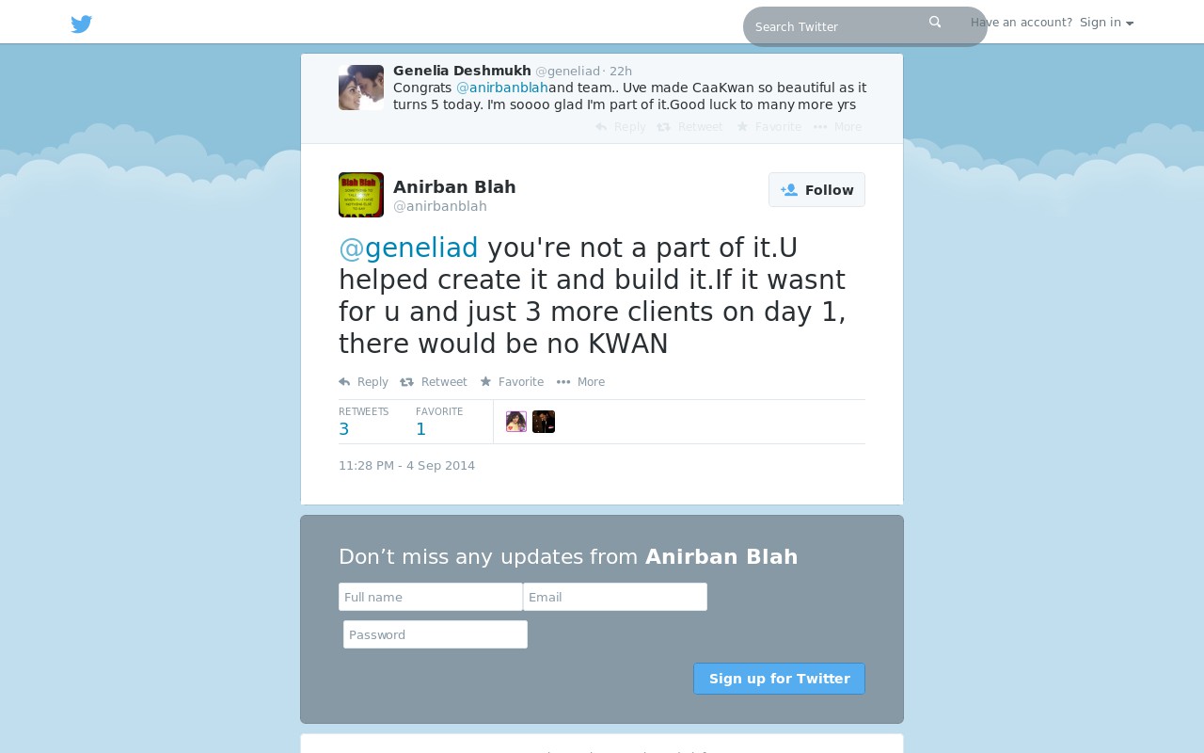The image size is (1204, 753).
Task: Open More options under Anirban's tweet
Action: pos(580,382)
